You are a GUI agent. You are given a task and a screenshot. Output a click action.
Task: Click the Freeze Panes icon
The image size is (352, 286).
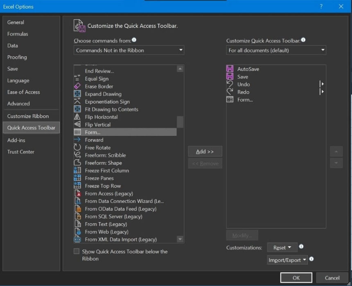[x=77, y=178]
